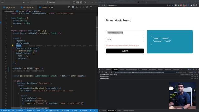Click the lightbulb code action on line 17

[x=12, y=46]
